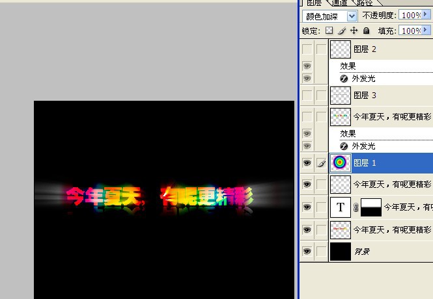
Task: Click the black and white layer mask thumbnail
Action: click(x=371, y=207)
